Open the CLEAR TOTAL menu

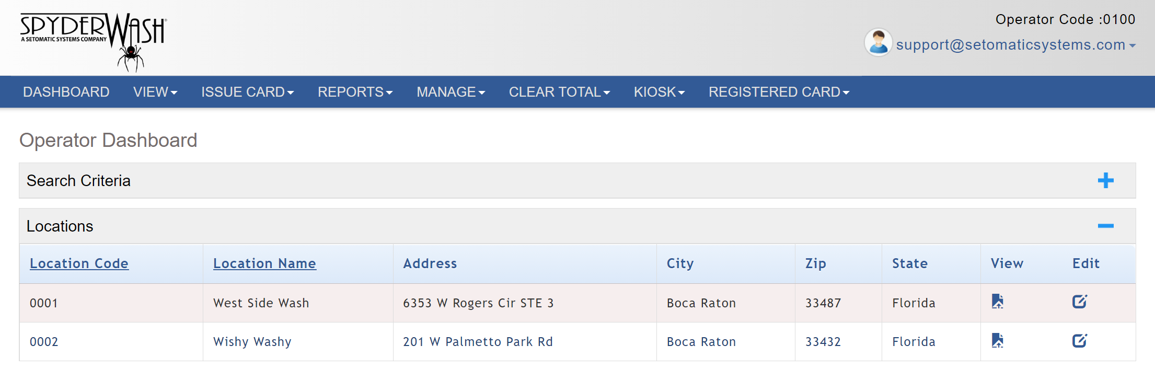tap(559, 92)
